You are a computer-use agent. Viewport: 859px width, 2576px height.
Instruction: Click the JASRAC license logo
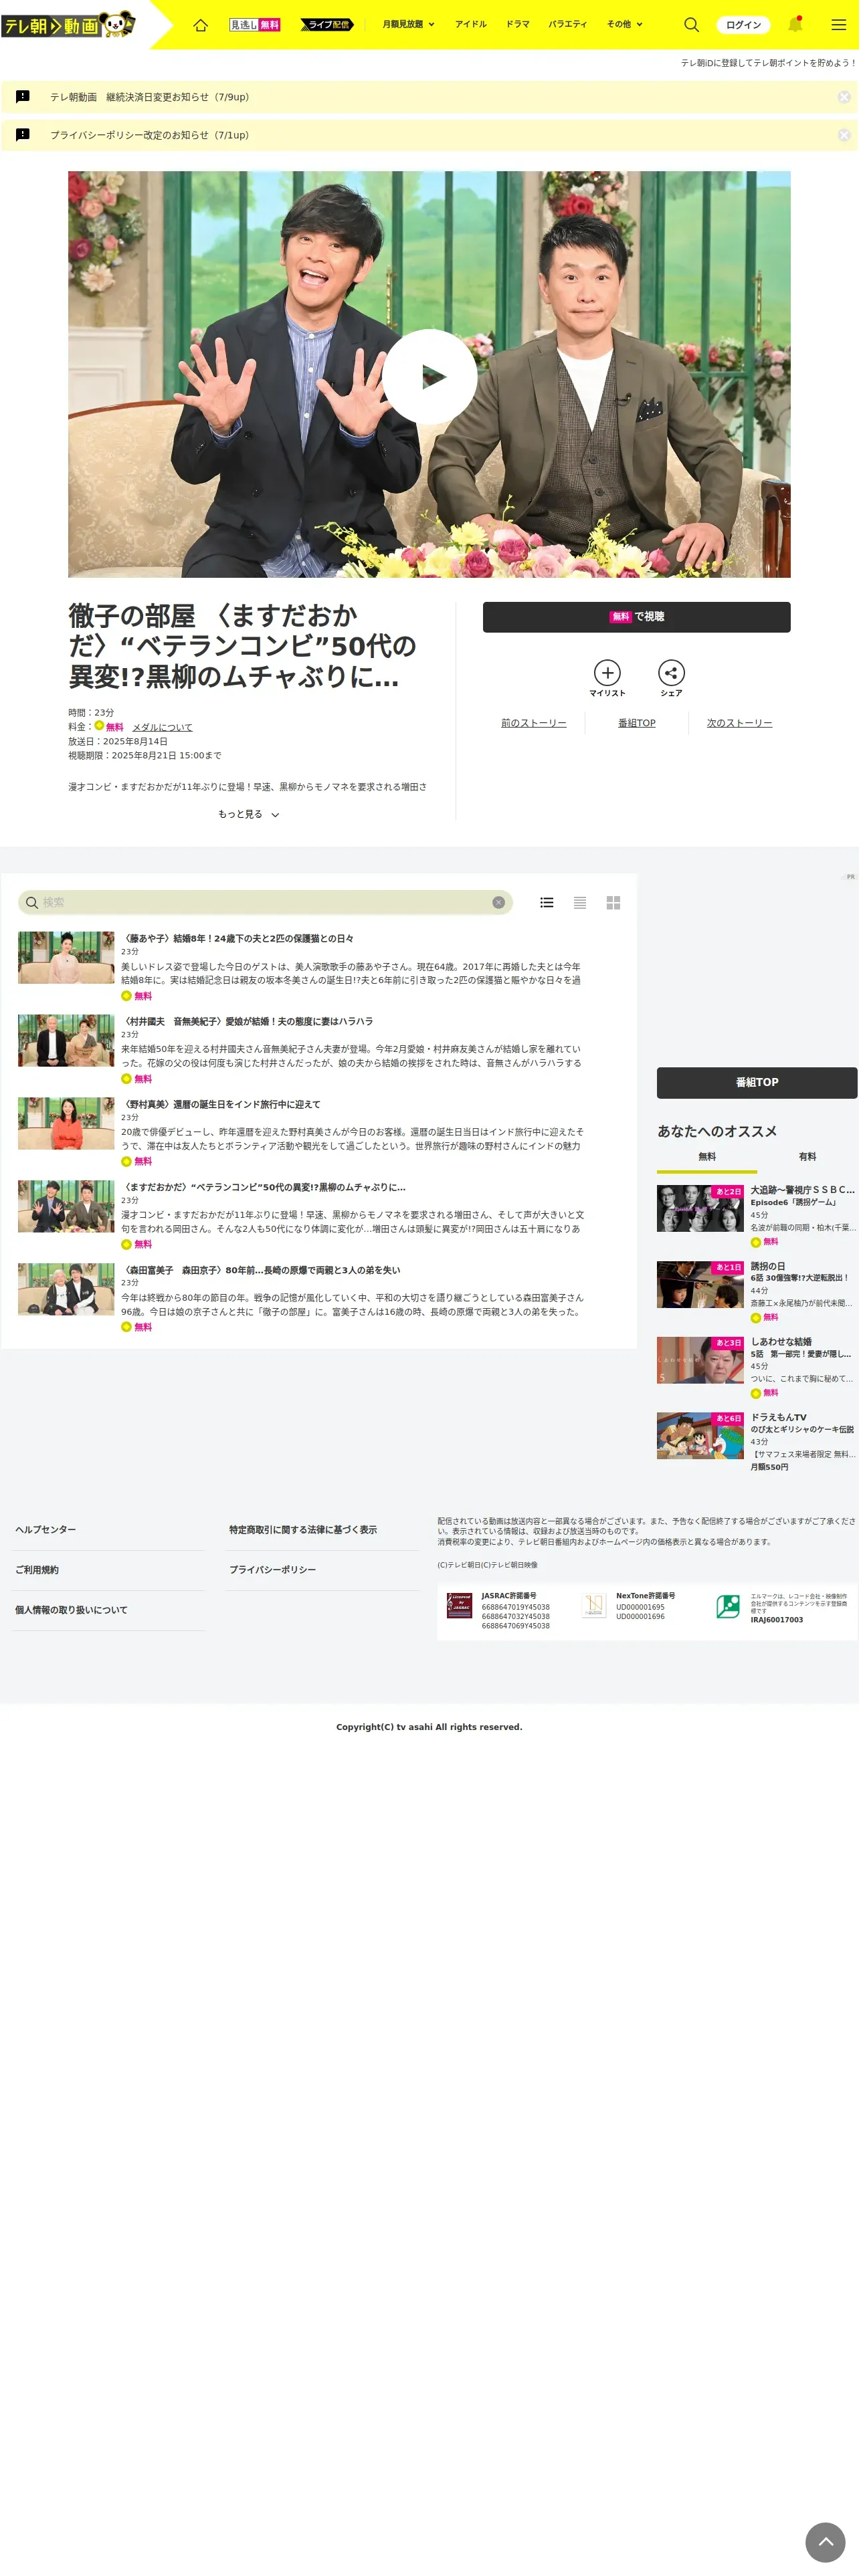pos(459,1605)
